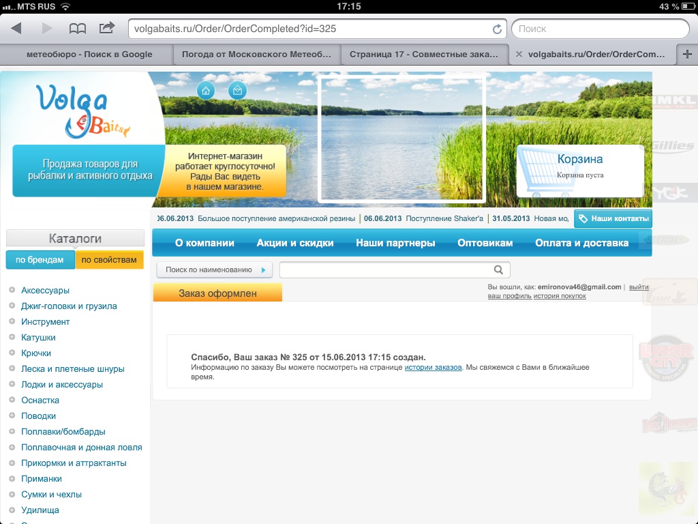
Task: Tap the Safari back arrow
Action: (16, 29)
